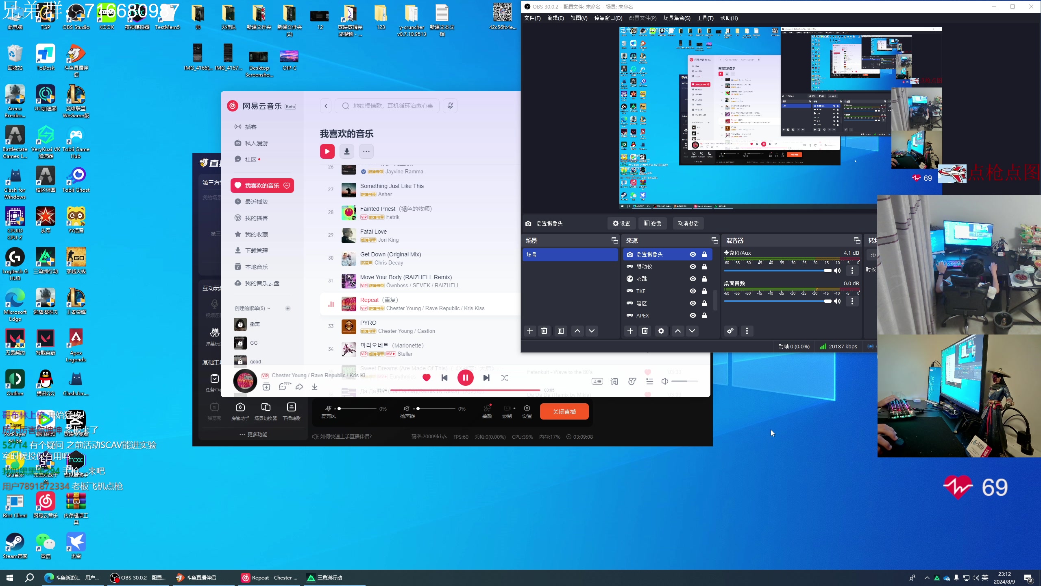Unlock the 后置摄像头 source lock
This screenshot has width=1041, height=586.
[704, 254]
